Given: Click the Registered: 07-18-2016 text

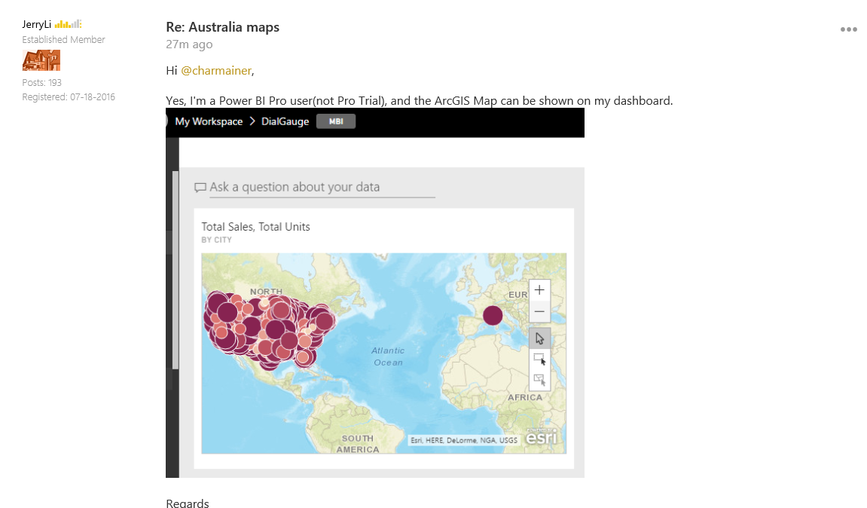Looking at the screenshot, I should point(69,96).
